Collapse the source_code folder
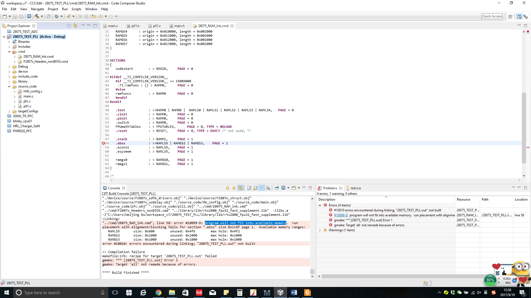531x298 pixels. pyautogui.click(x=9, y=86)
